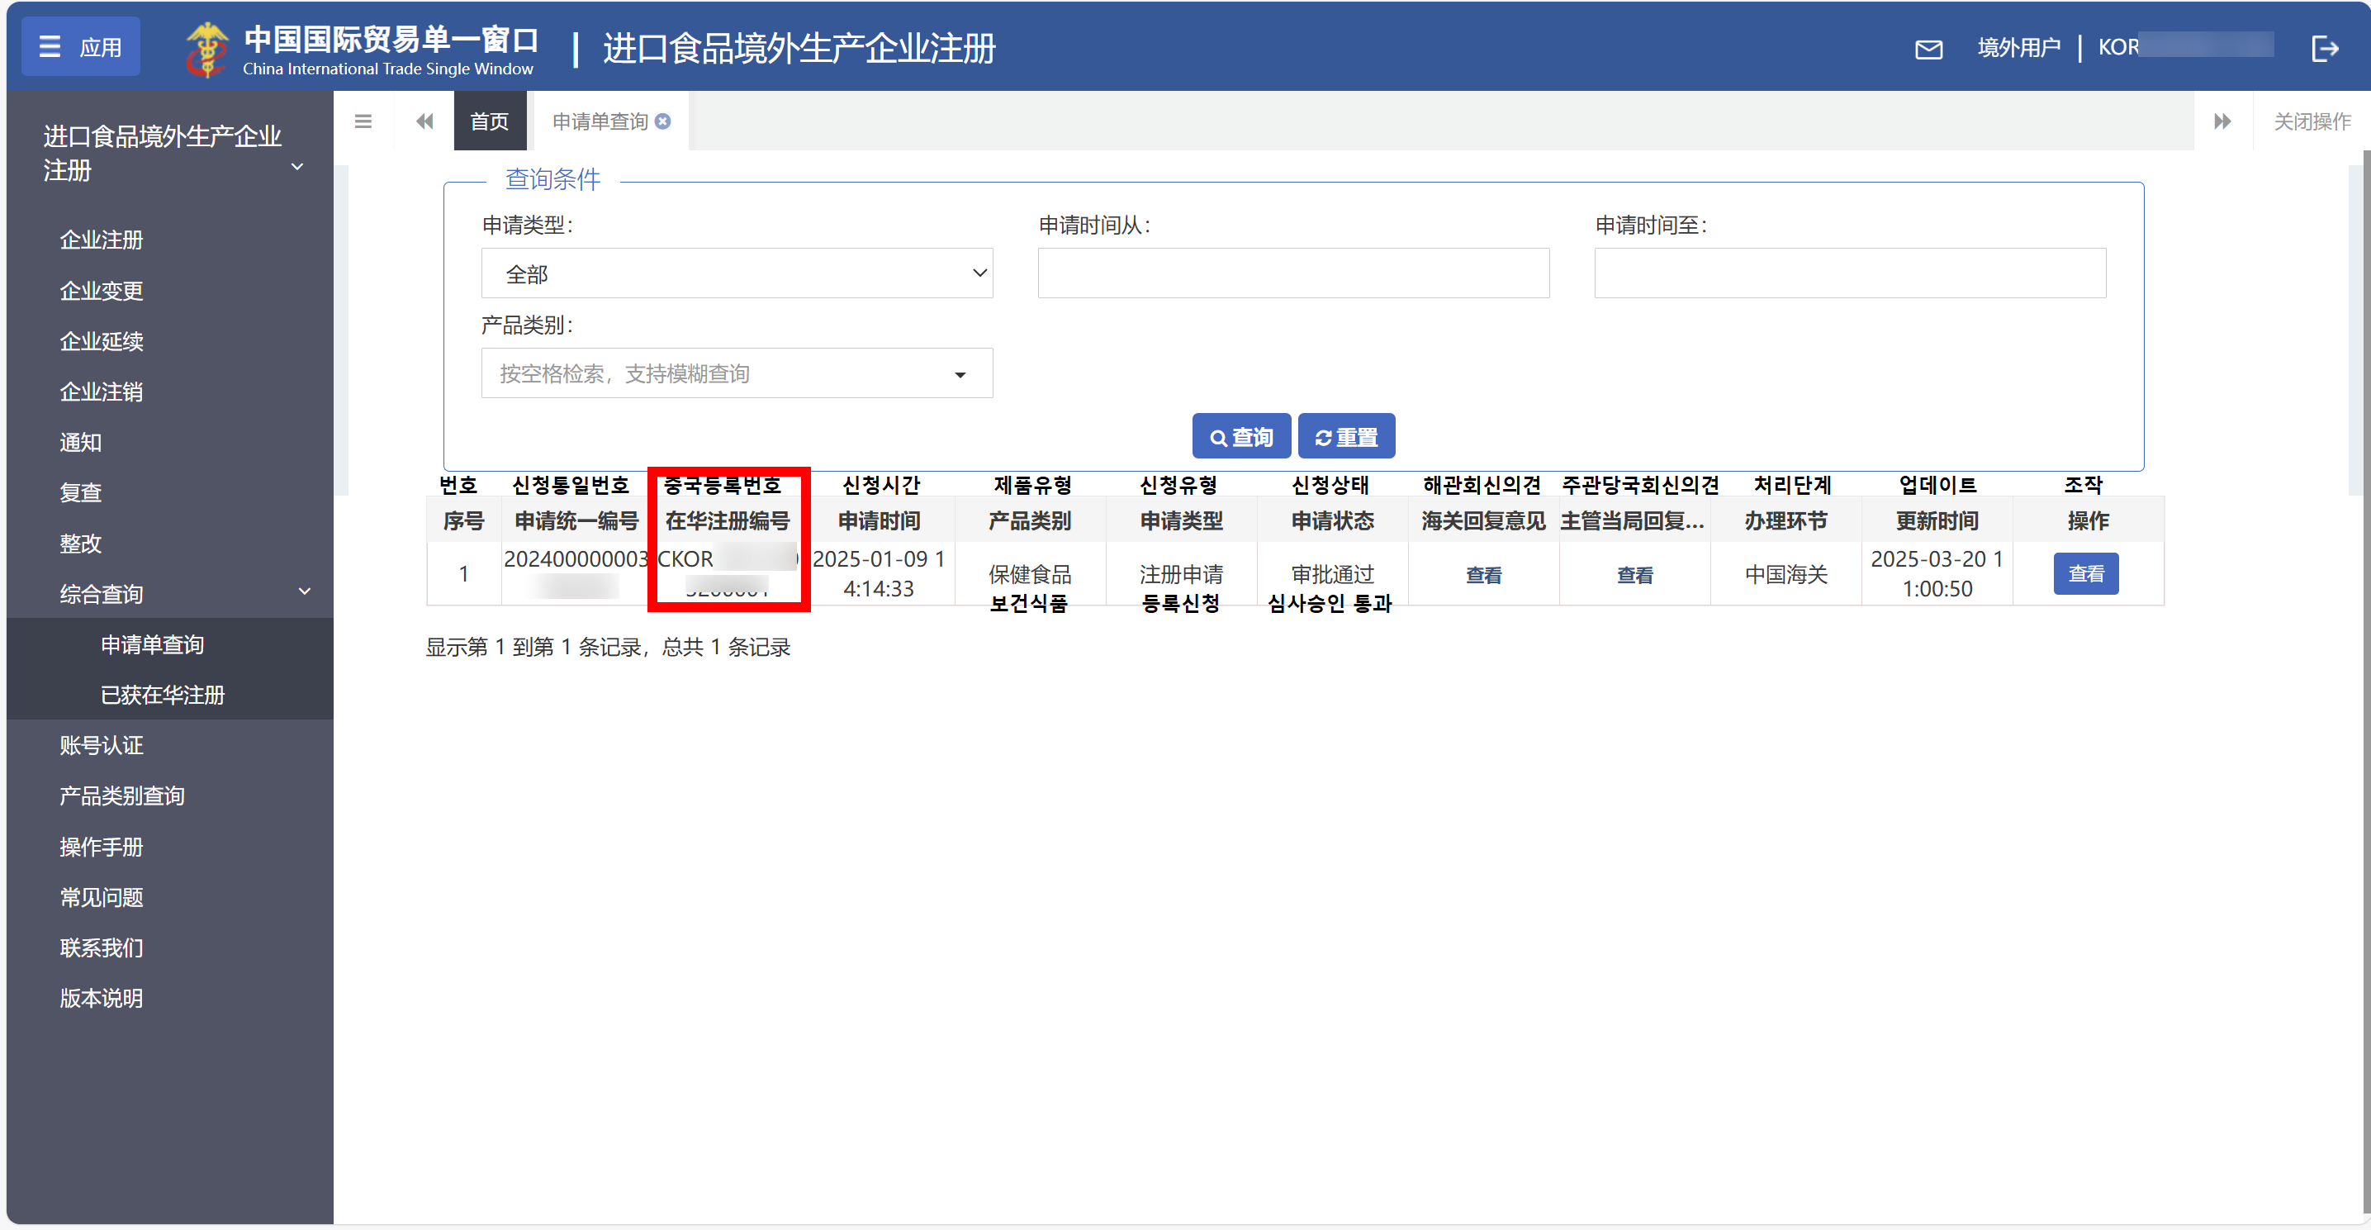Click the 办理环节 column header
Image resolution: width=2371 pixels, height=1230 pixels.
point(1785,521)
